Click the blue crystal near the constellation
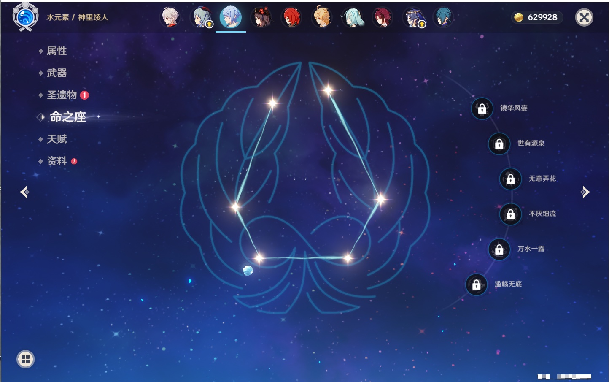The image size is (609, 382). click(x=248, y=270)
